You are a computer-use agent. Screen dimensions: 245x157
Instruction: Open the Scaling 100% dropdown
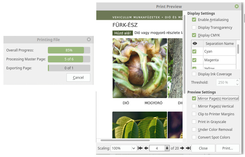coord(134,148)
